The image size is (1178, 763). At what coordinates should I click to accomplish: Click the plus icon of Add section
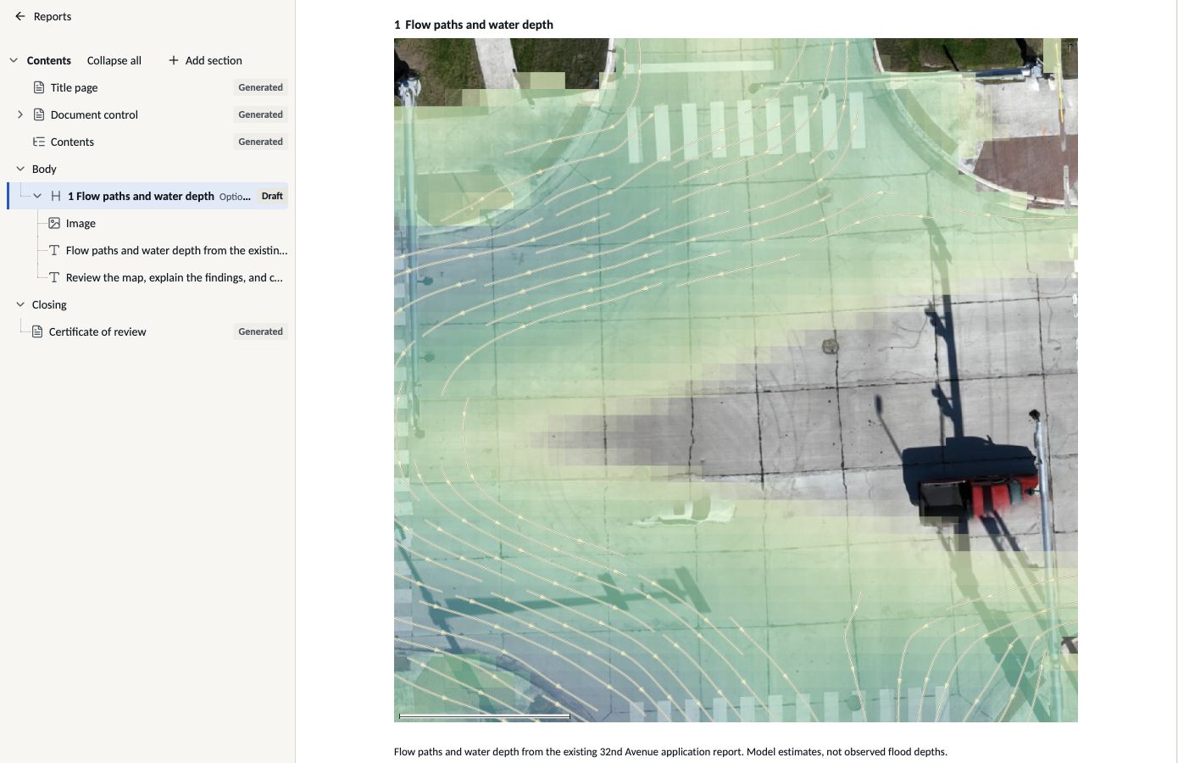pyautogui.click(x=174, y=60)
